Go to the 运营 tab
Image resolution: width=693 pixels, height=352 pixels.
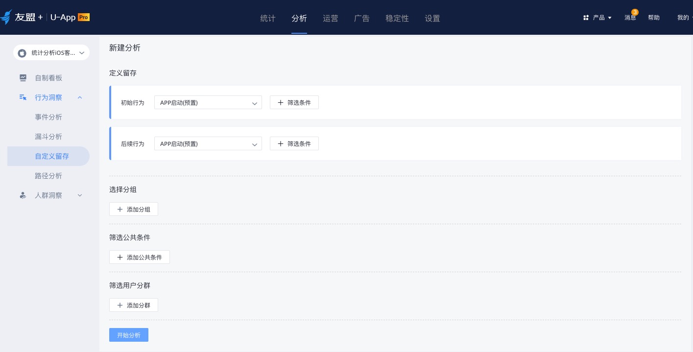point(331,18)
